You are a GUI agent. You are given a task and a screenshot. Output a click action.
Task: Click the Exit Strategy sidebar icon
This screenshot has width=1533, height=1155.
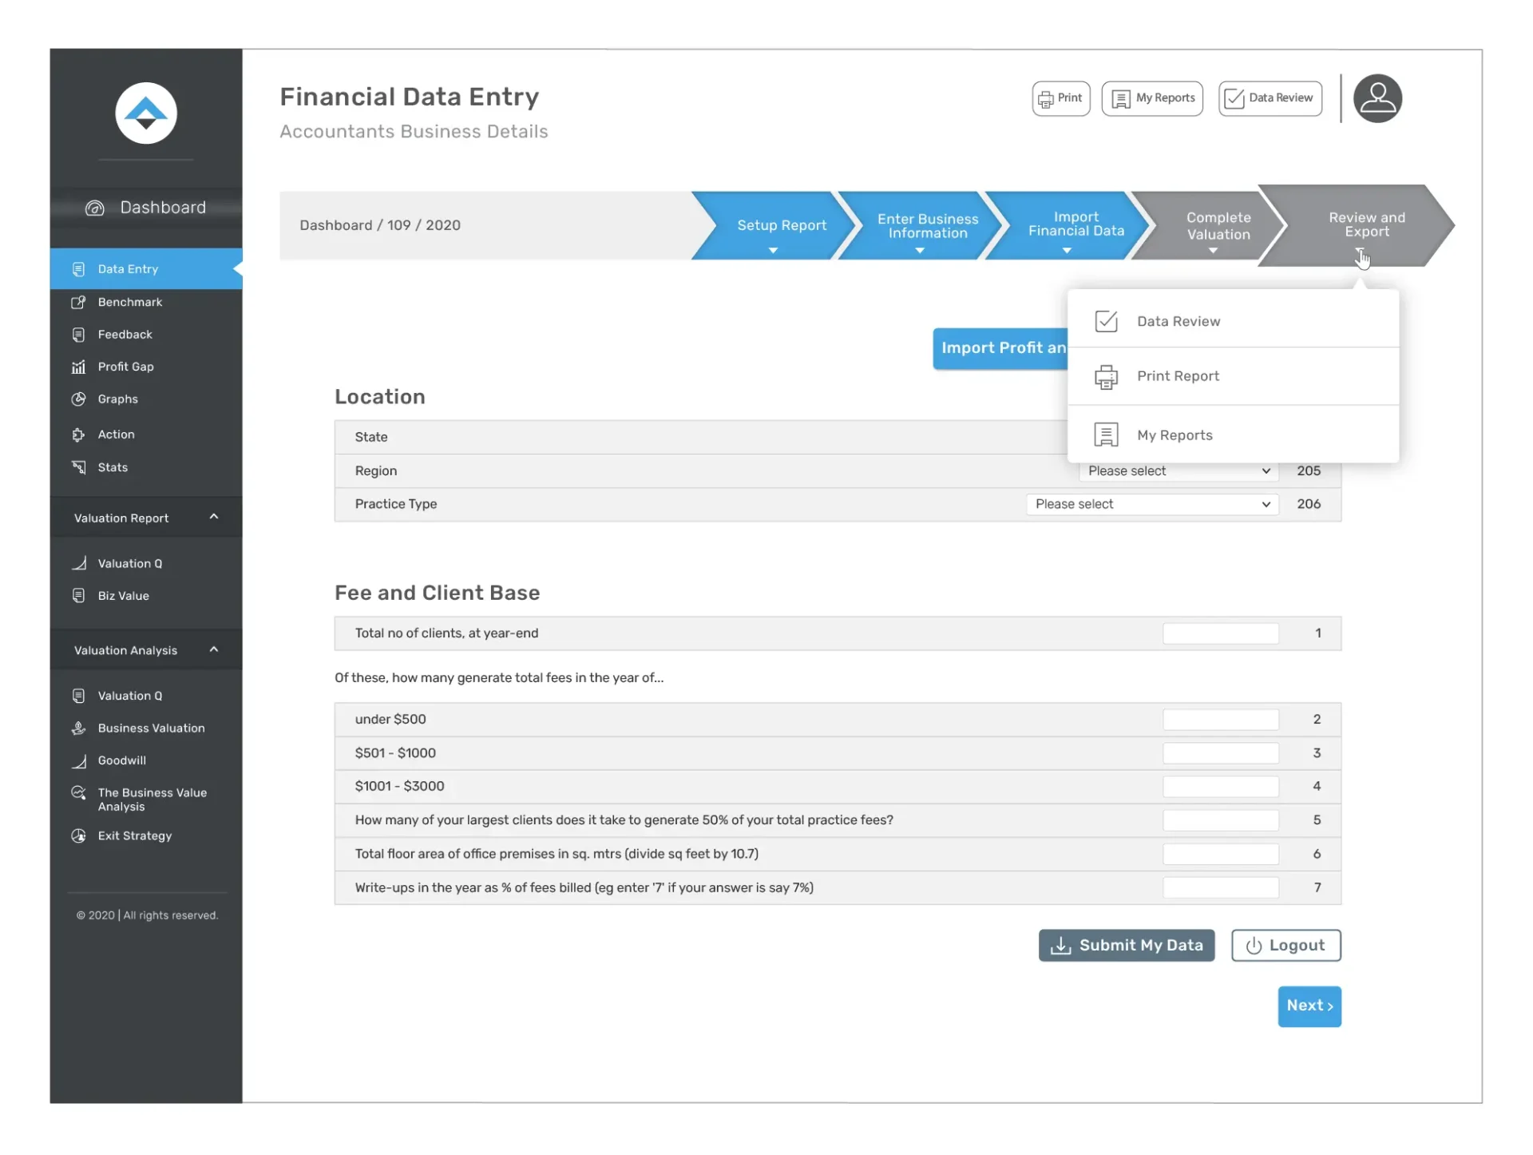[78, 835]
